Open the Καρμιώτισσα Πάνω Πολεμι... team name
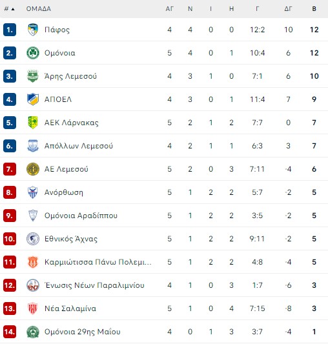Image resolution: width=328 pixels, height=344 pixels. (98, 262)
